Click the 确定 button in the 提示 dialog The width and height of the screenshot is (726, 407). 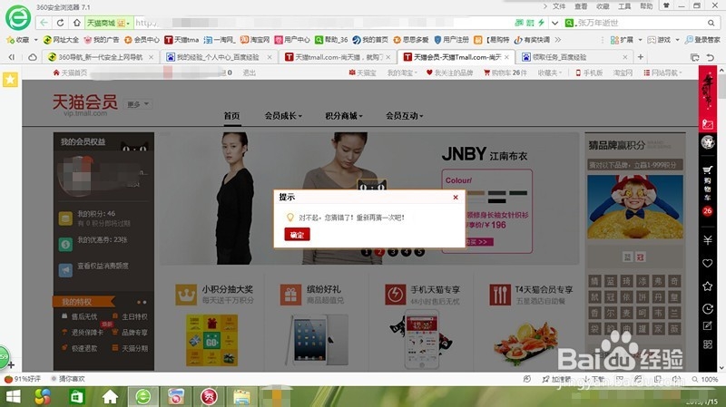pyautogui.click(x=297, y=235)
